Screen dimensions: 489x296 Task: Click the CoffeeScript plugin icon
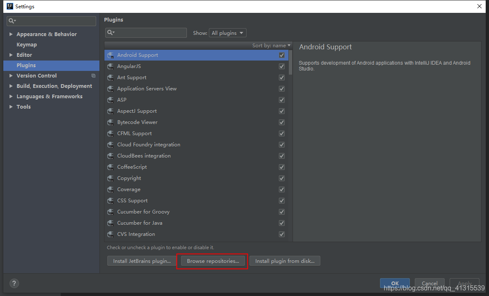pyautogui.click(x=110, y=167)
